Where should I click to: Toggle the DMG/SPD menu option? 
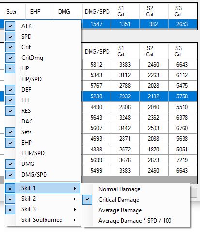click(43, 175)
